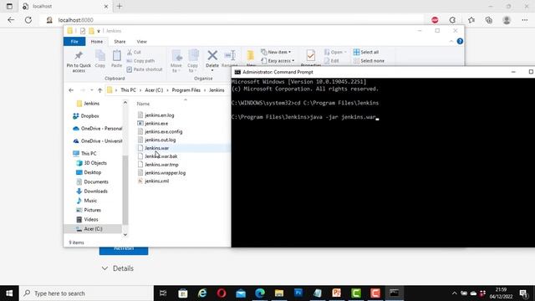Click Select all in ribbon

(366, 52)
